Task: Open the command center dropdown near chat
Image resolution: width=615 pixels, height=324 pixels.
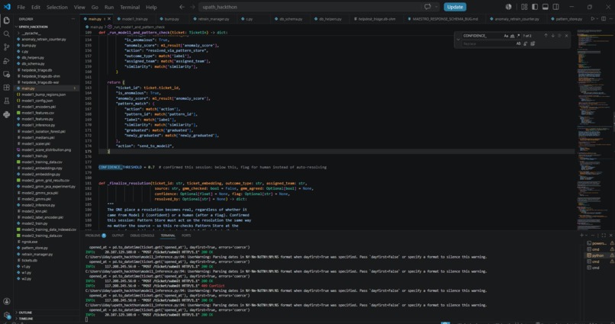Action: click(x=436, y=7)
